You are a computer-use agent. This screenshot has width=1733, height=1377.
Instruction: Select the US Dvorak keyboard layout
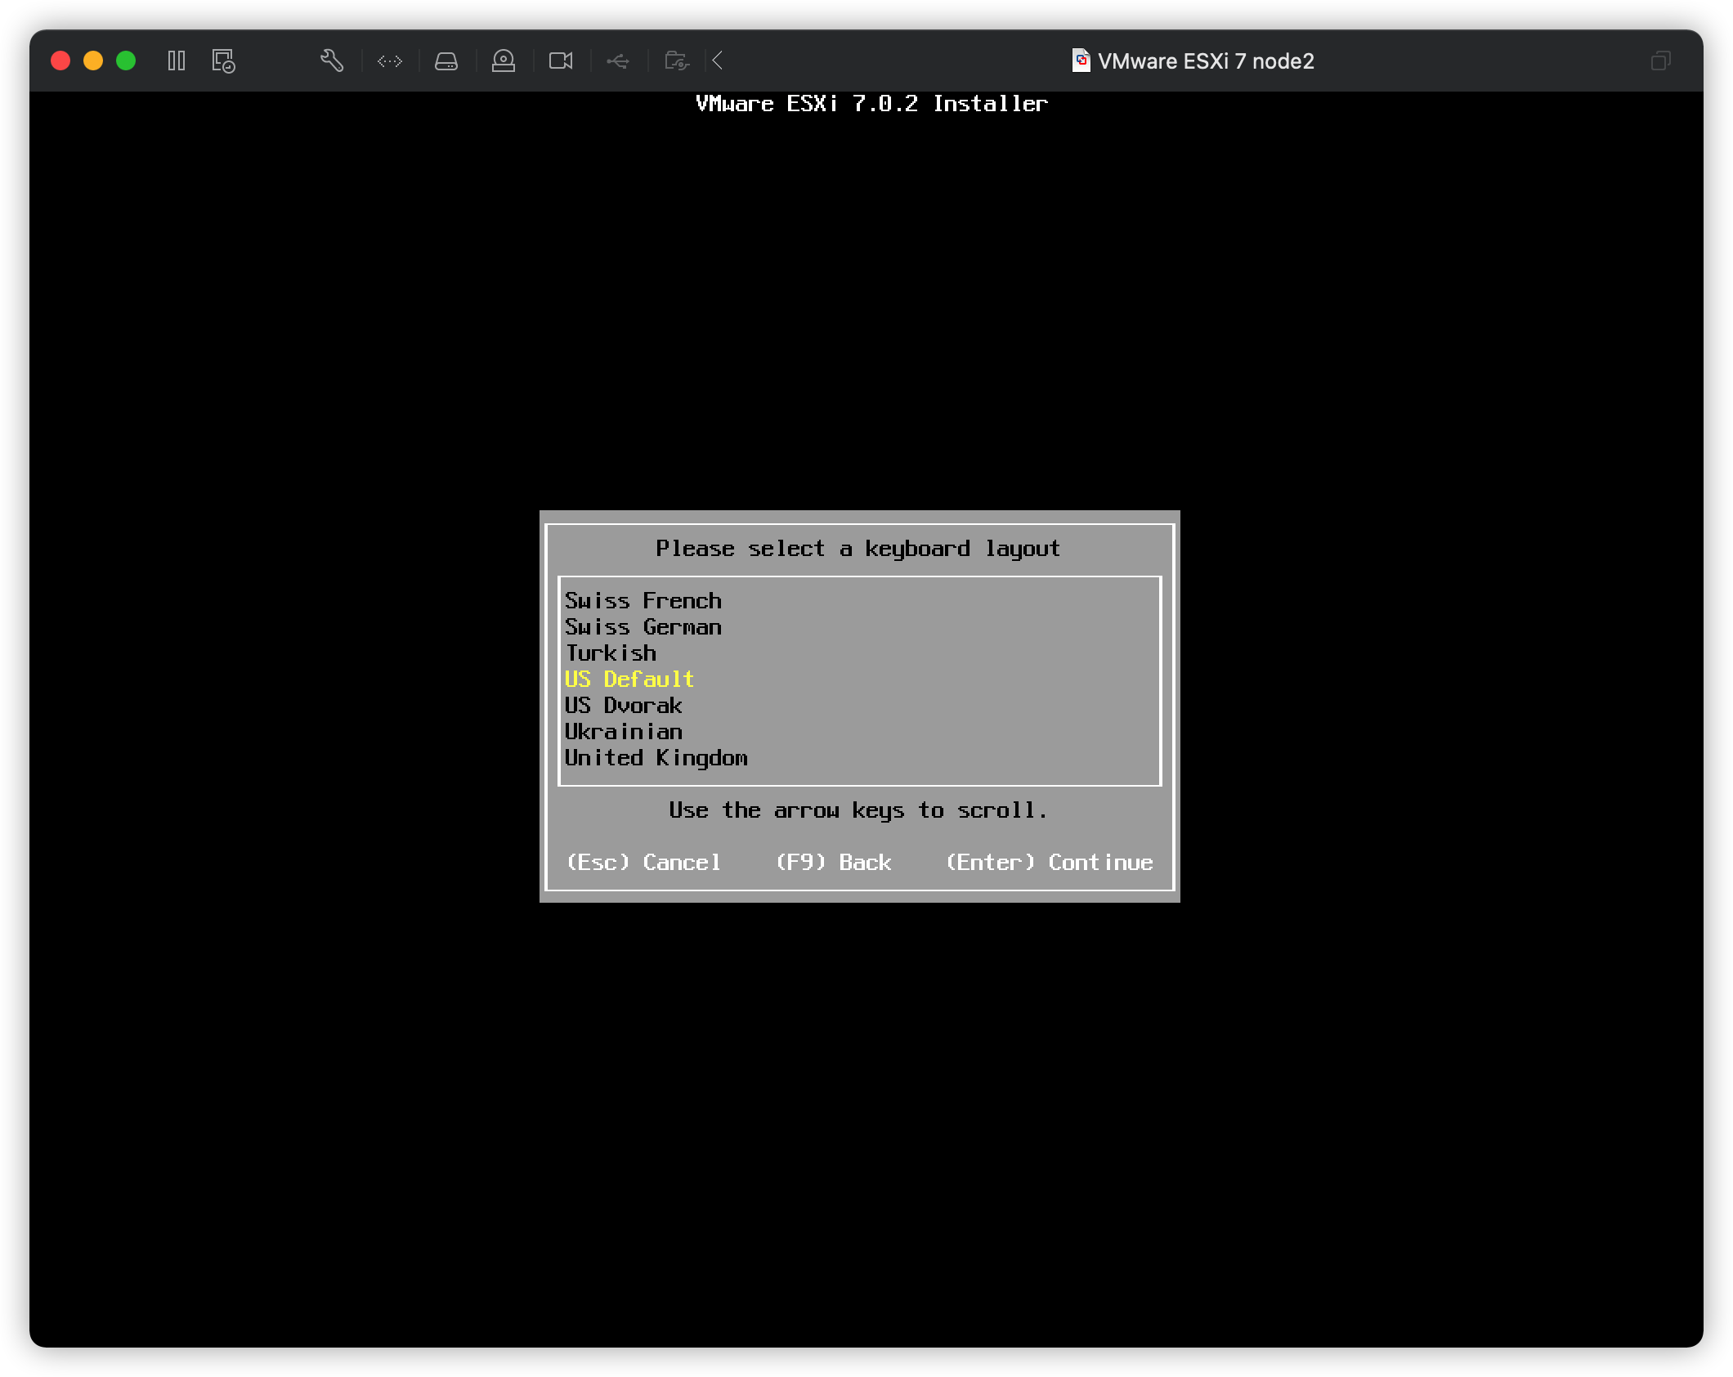pyautogui.click(x=624, y=705)
